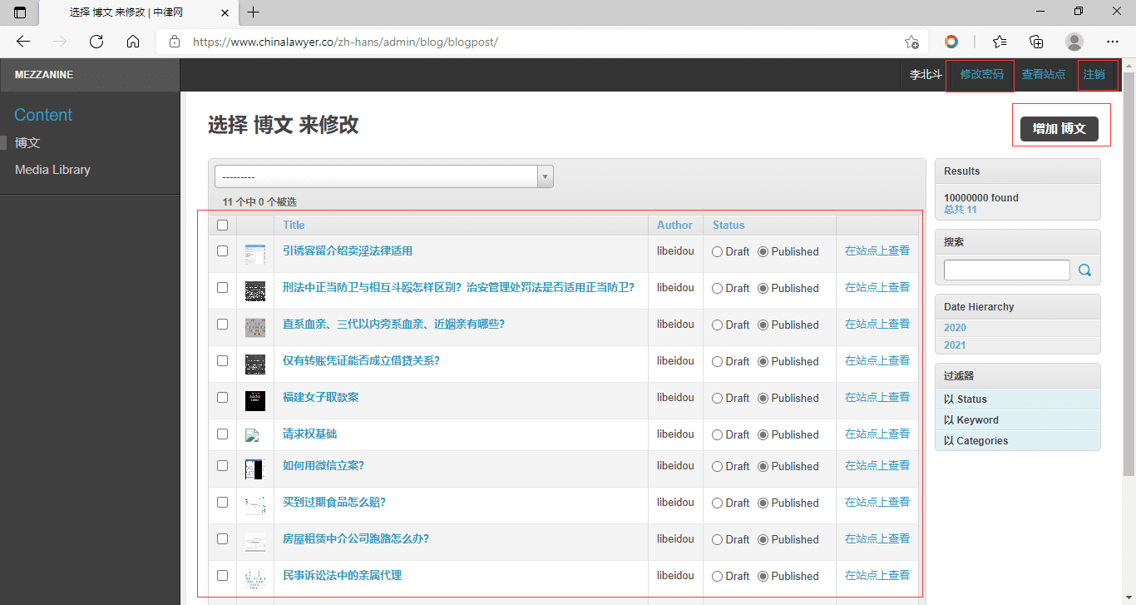Expand the 以 Keyword filter

1017,420
